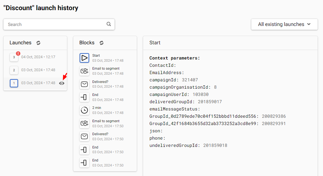Open the All existing launches dropdown
The height and width of the screenshot is (176, 323).
click(284, 24)
